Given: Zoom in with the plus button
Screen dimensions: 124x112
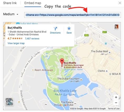Looking at the screenshot, I should pyautogui.click(x=116, y=97).
